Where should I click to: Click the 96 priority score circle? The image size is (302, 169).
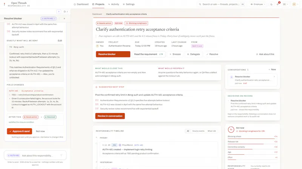(x=231, y=129)
